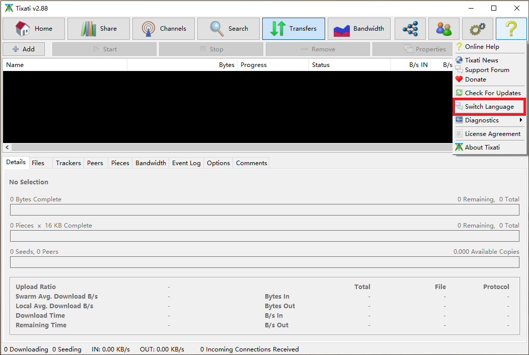This screenshot has width=529, height=355.
Task: Go to the Channels section
Action: tap(164, 29)
